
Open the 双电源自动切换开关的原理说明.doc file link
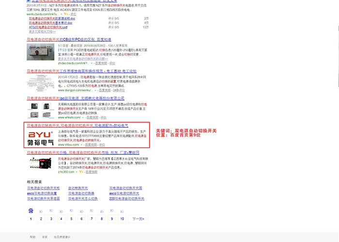pyautogui.click(x=52, y=18)
